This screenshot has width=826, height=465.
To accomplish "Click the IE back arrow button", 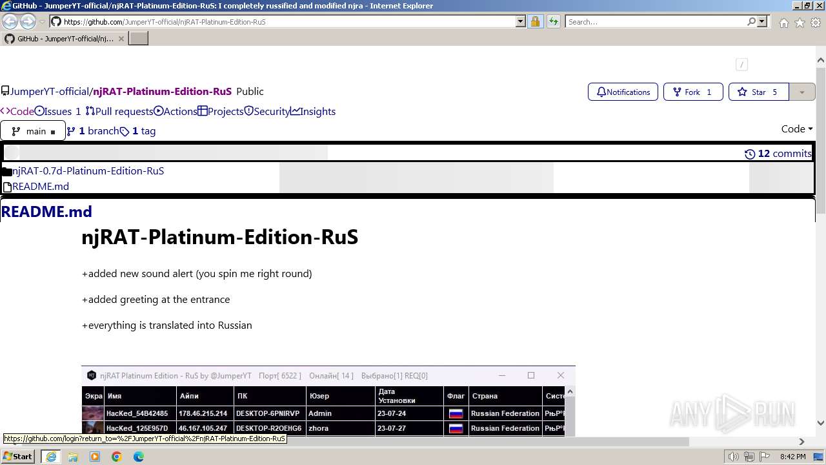I will [x=10, y=21].
